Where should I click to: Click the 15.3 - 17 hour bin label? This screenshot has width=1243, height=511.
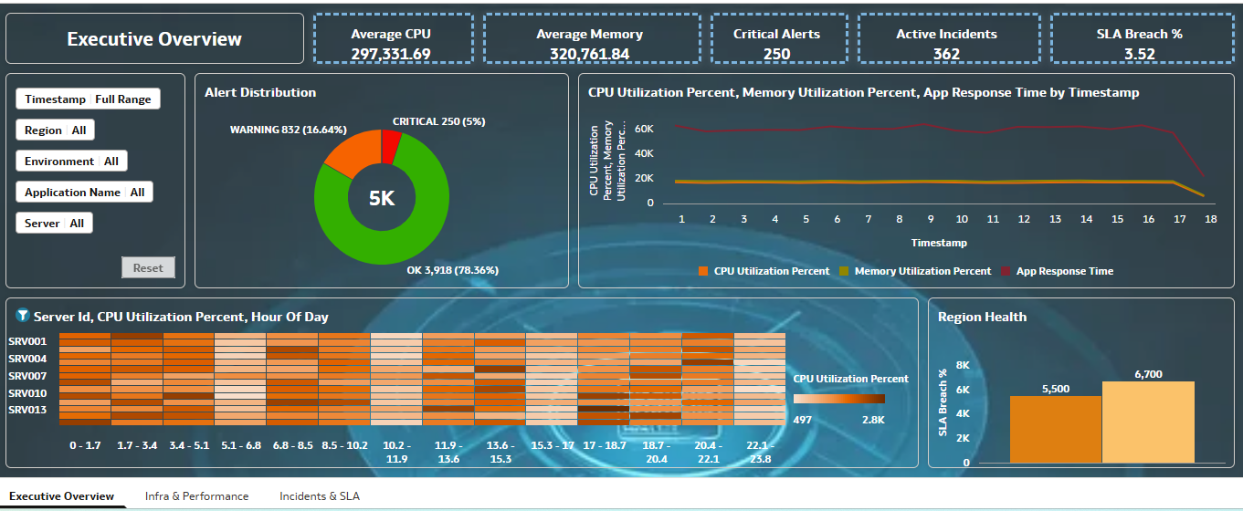pyautogui.click(x=553, y=445)
